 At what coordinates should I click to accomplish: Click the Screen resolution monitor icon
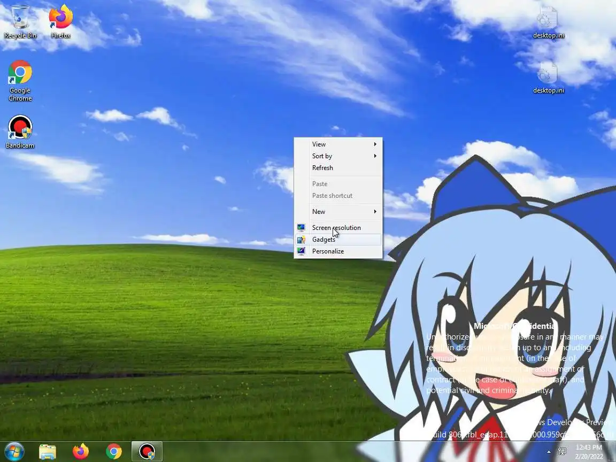pos(301,227)
